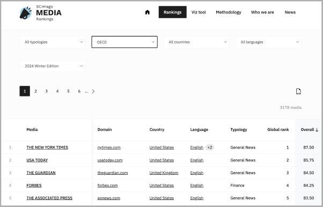Screen dimensions: 323x207
Task: Visit theguardian.com domain link
Action: tap(113, 173)
